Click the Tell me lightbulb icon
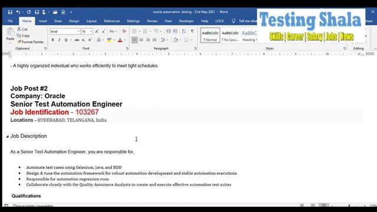 pos(233,21)
